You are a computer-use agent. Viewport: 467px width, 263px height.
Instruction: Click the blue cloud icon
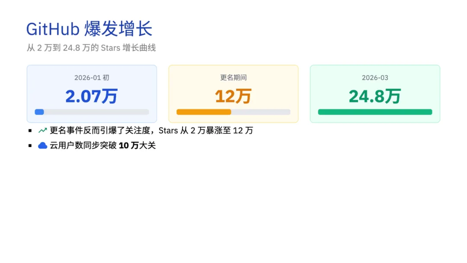(x=42, y=146)
